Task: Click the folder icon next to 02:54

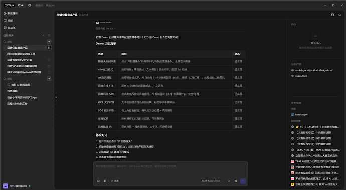Action: (x=80, y=15)
